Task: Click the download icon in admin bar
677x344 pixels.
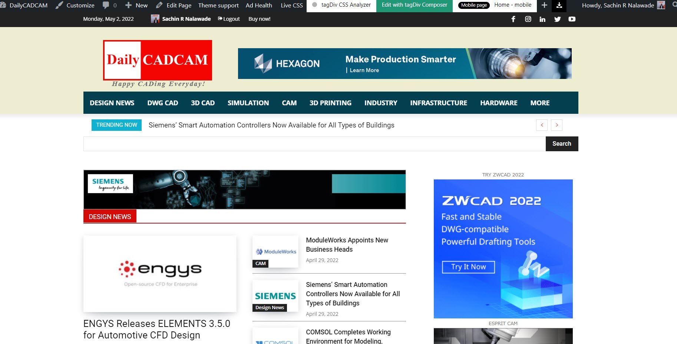Action: 559,5
